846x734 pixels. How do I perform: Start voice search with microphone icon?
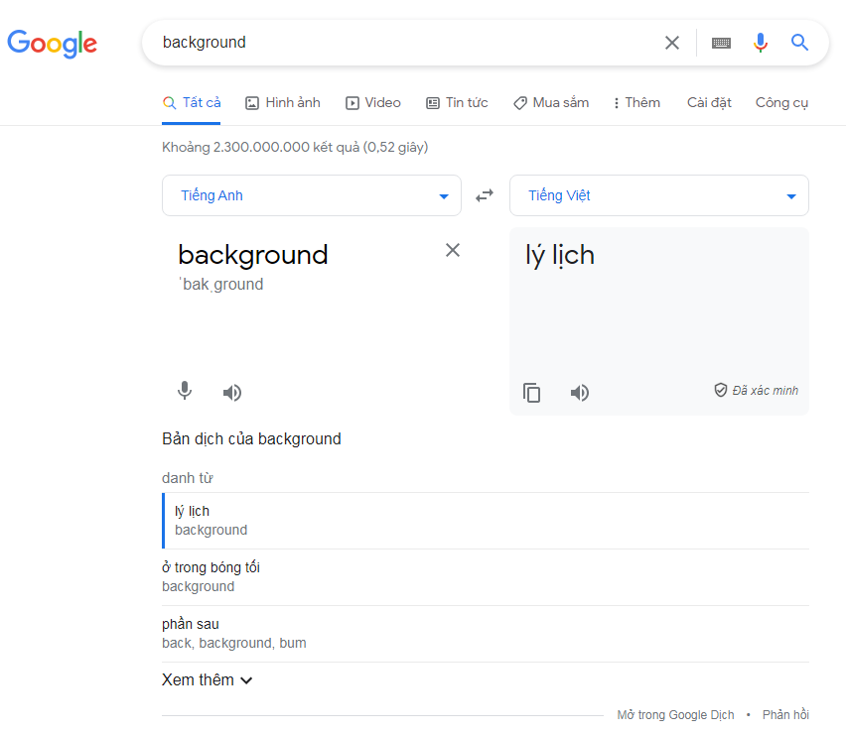761,43
